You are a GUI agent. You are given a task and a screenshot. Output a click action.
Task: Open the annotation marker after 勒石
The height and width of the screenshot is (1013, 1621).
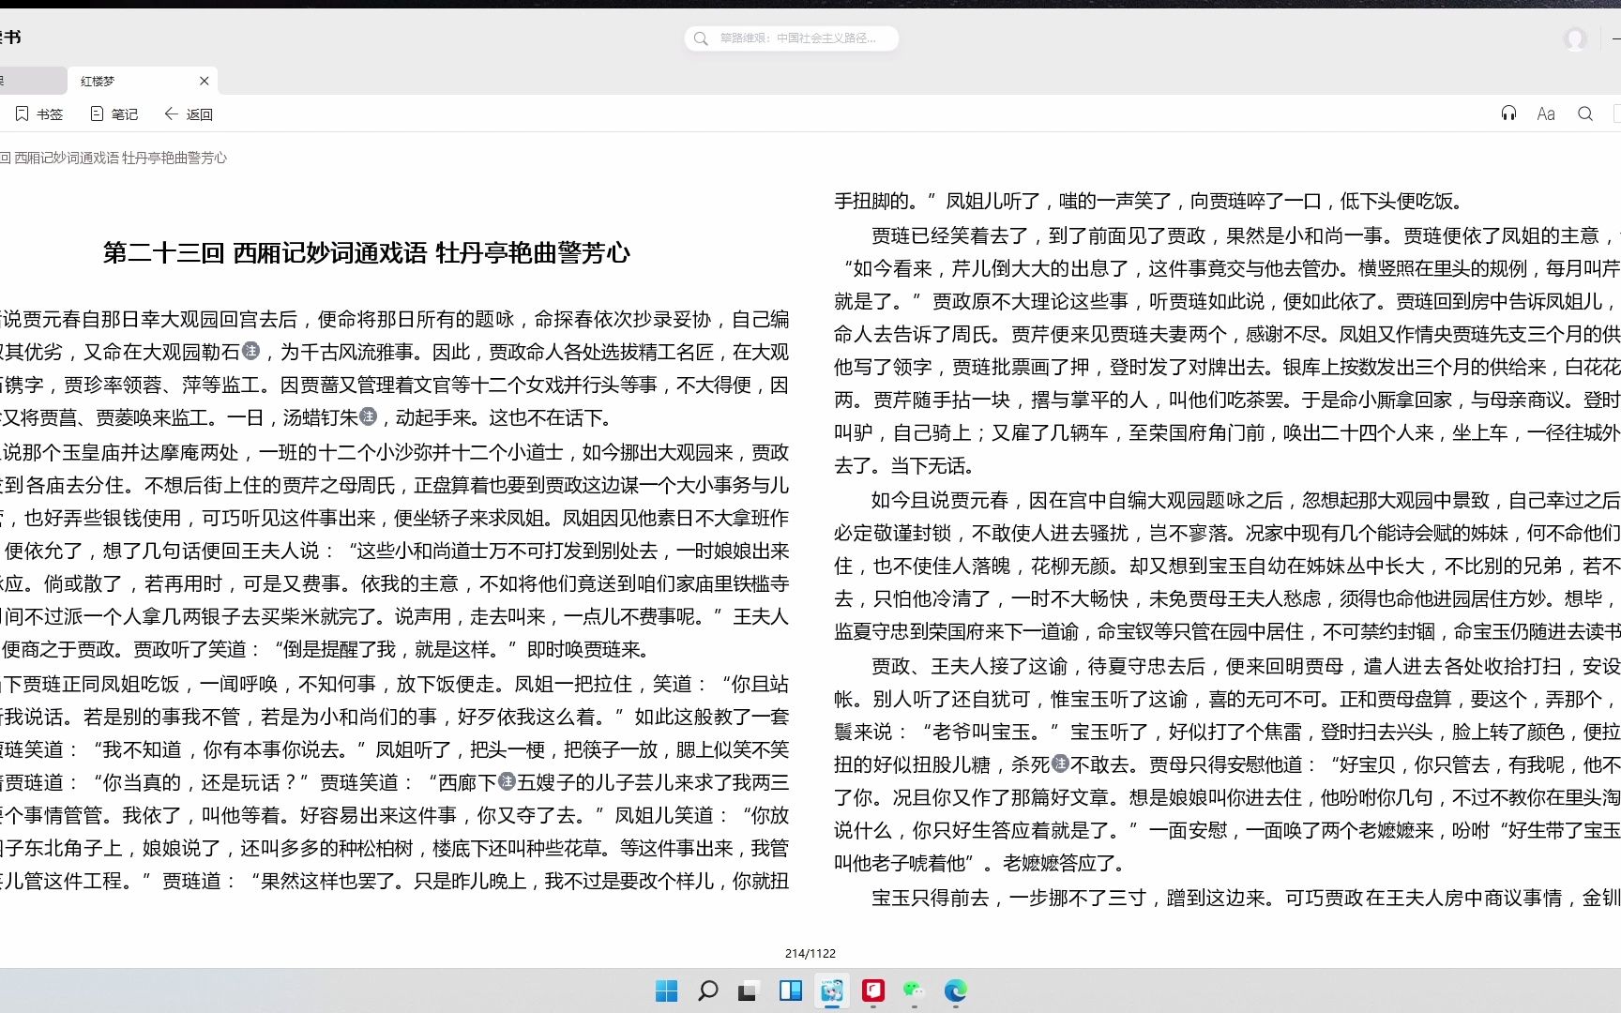[x=251, y=351]
